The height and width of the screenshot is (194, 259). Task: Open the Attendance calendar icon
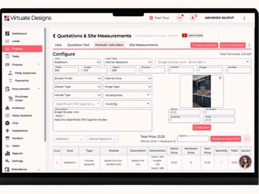click(7, 169)
